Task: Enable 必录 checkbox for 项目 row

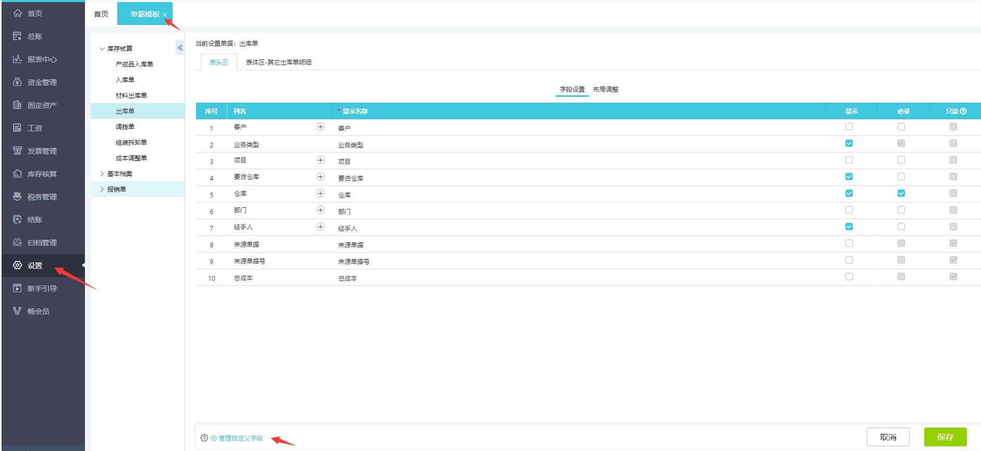Action: [x=901, y=160]
